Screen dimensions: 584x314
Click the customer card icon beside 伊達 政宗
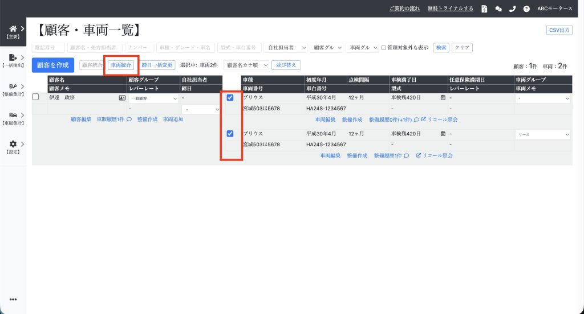(x=122, y=98)
